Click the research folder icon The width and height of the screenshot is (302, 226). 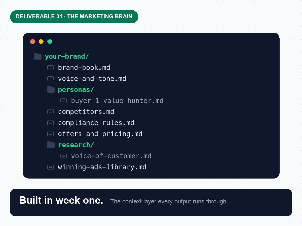point(51,145)
